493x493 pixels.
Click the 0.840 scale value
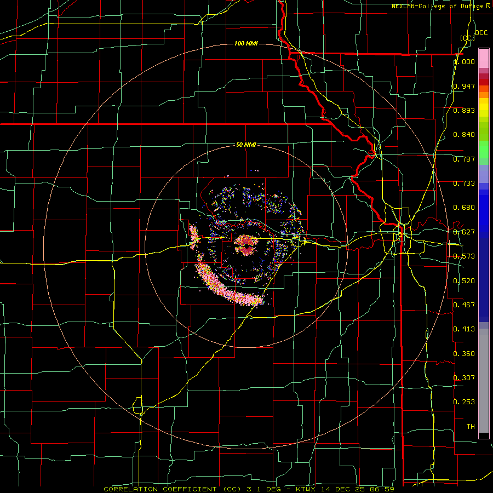click(x=464, y=135)
